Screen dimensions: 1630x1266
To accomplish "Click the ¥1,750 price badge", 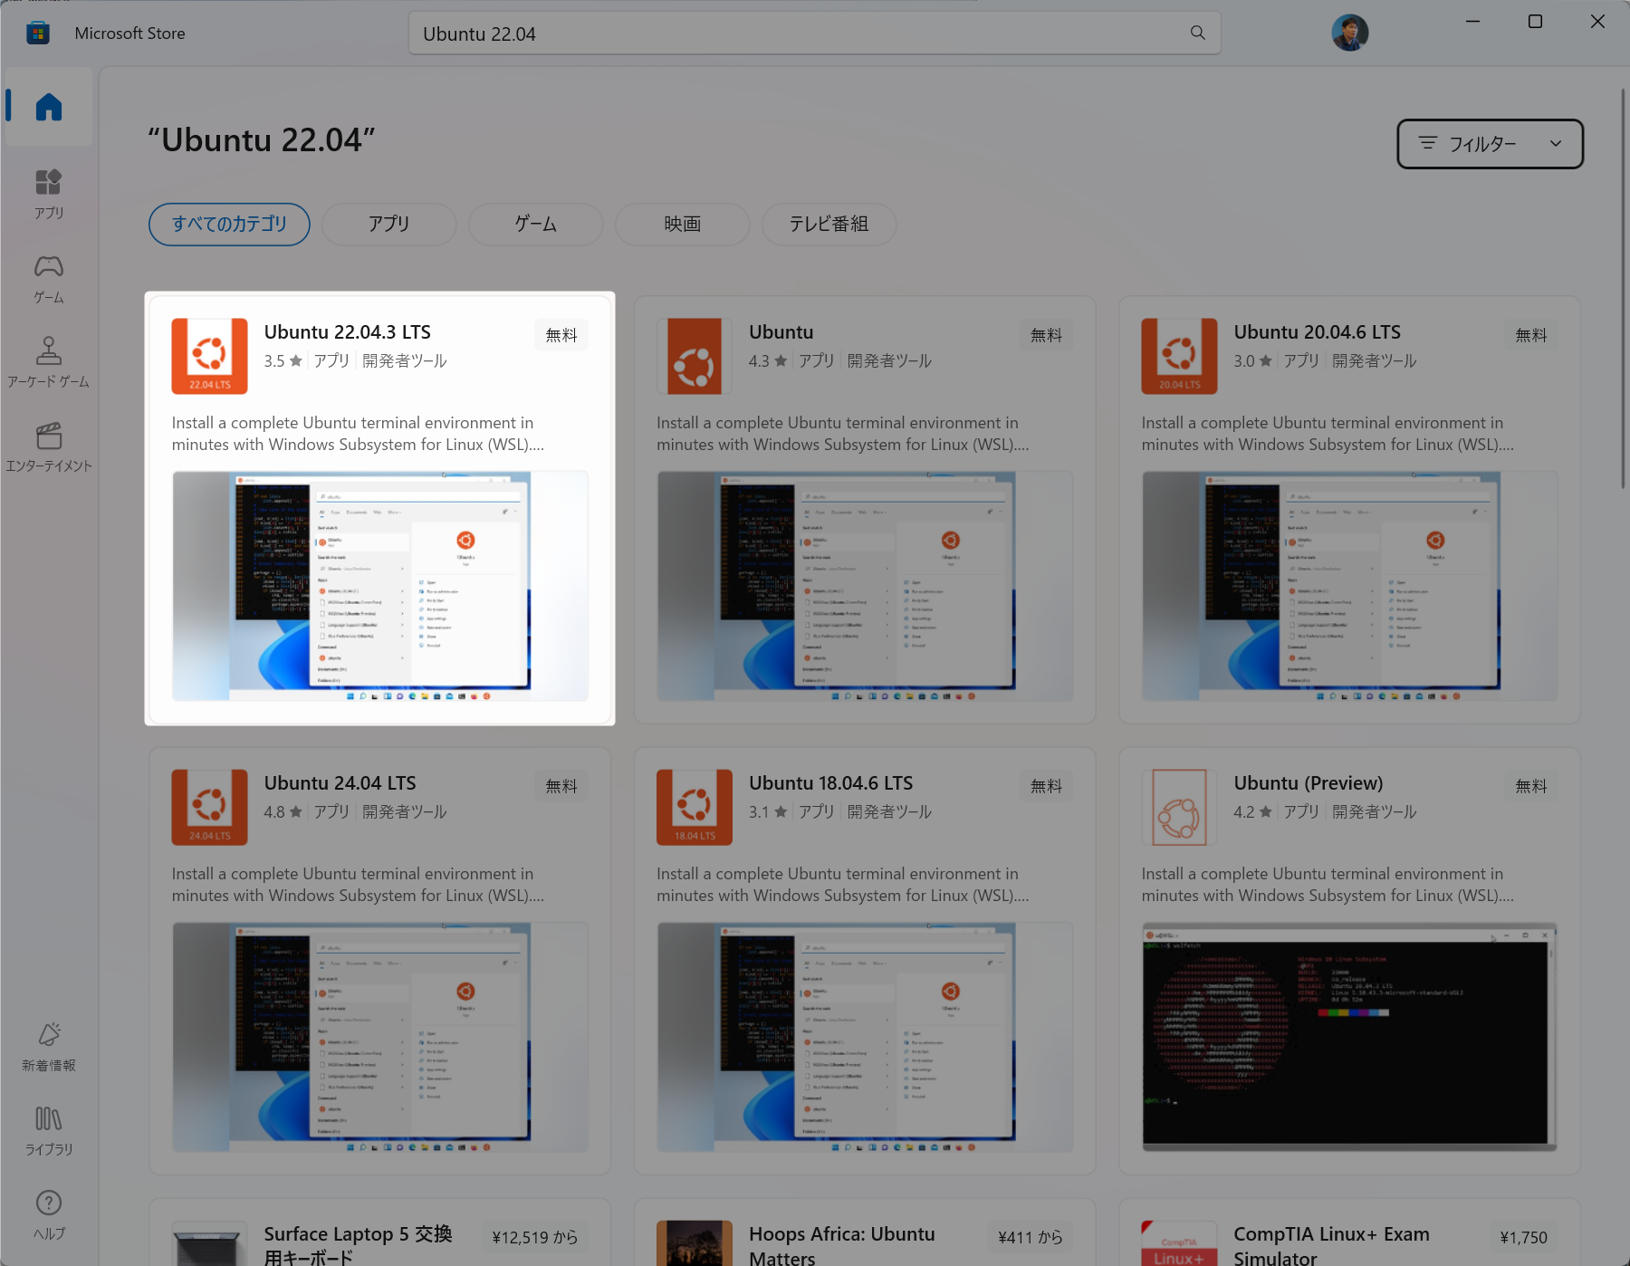I will (x=1523, y=1237).
